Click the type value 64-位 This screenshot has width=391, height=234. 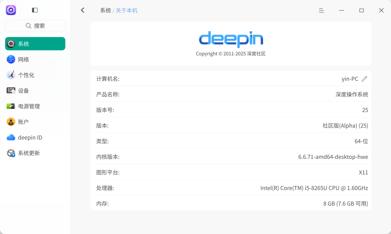click(361, 141)
